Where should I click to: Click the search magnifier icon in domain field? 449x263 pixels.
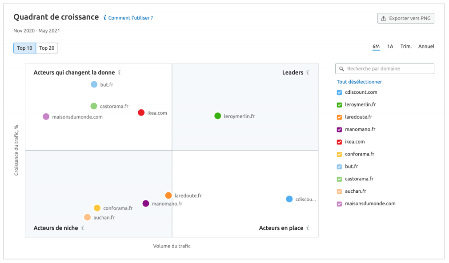pos(341,69)
